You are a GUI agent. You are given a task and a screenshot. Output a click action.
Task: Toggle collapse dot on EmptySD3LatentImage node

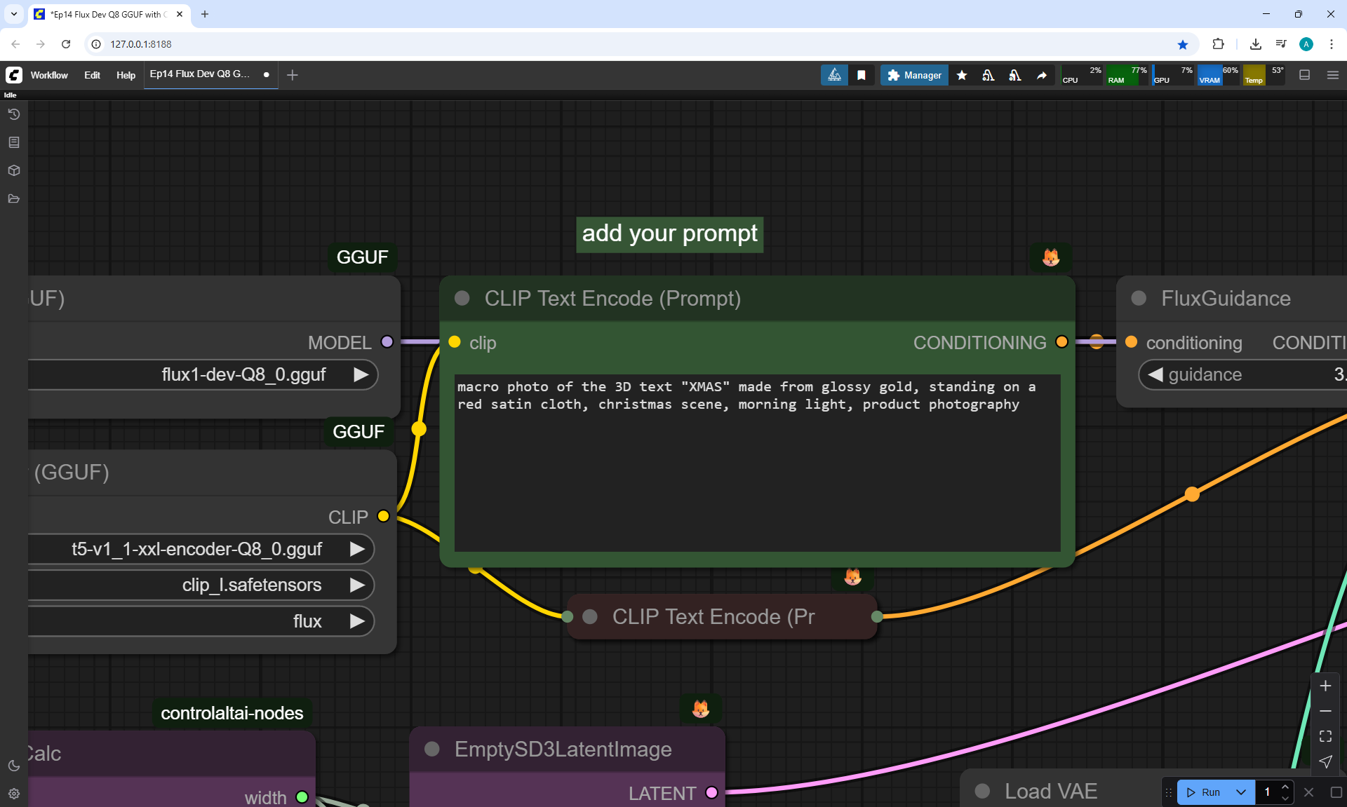pyautogui.click(x=432, y=750)
